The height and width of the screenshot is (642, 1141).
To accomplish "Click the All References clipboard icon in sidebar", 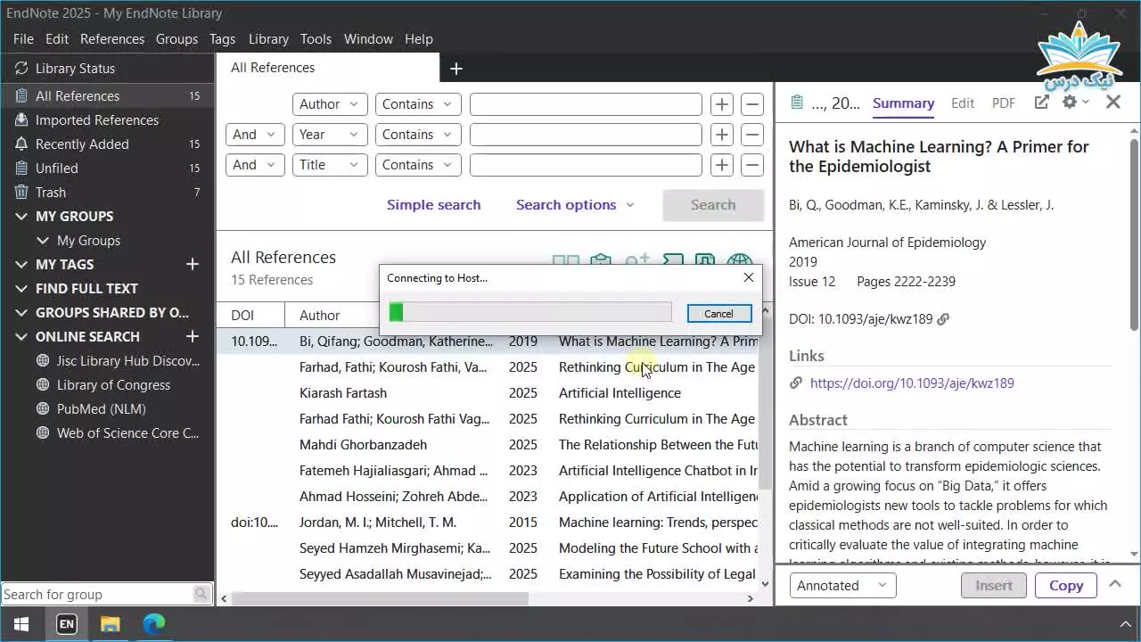I will tap(21, 96).
